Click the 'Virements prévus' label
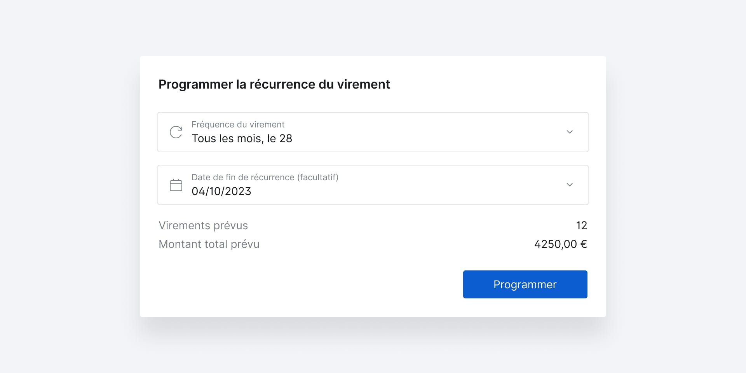The height and width of the screenshot is (373, 746). click(x=203, y=226)
